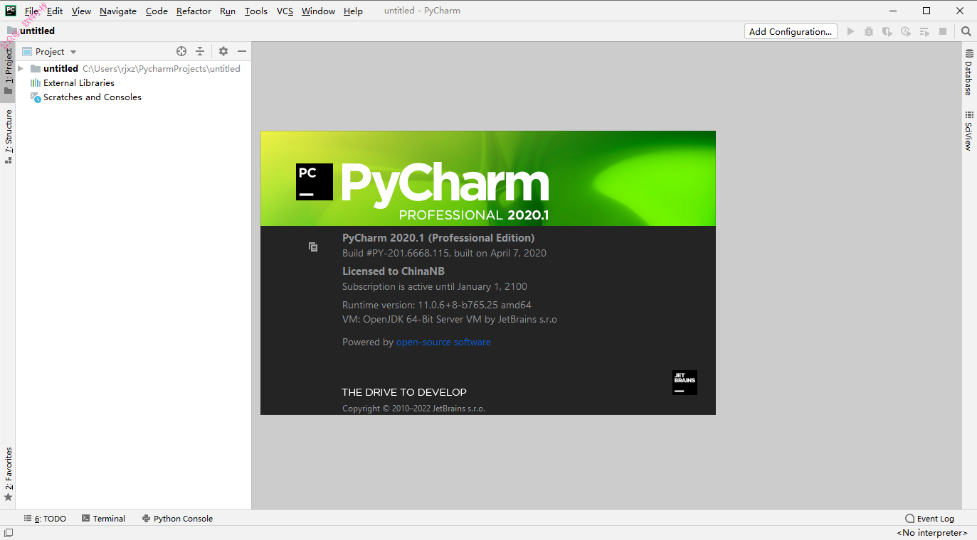Select the untitled project root
This screenshot has height=540, width=977.
click(60, 69)
